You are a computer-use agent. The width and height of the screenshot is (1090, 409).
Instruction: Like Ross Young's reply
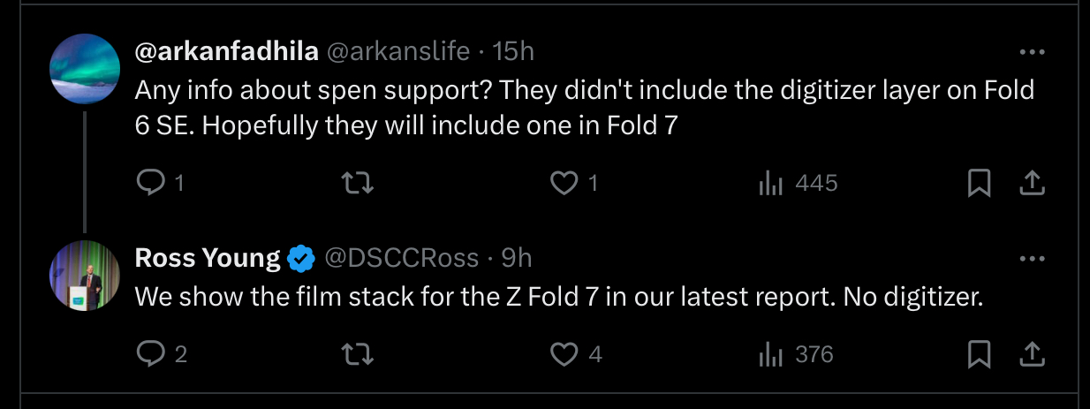(564, 354)
